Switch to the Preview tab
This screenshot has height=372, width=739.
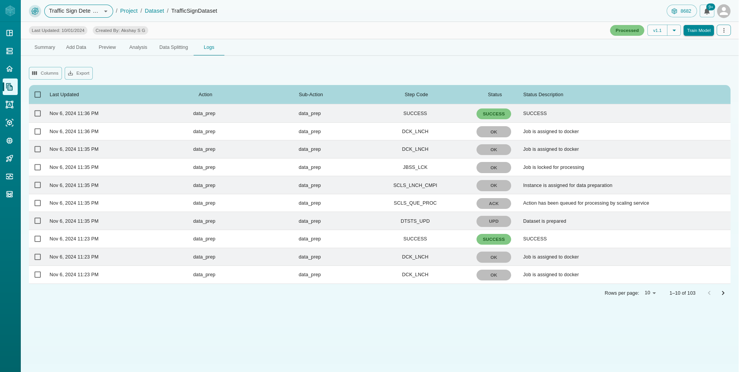point(107,47)
